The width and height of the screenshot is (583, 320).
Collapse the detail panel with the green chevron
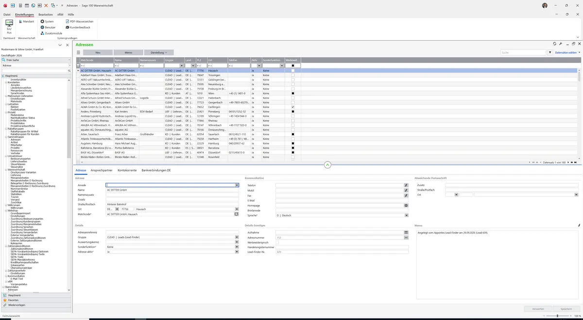click(327, 165)
